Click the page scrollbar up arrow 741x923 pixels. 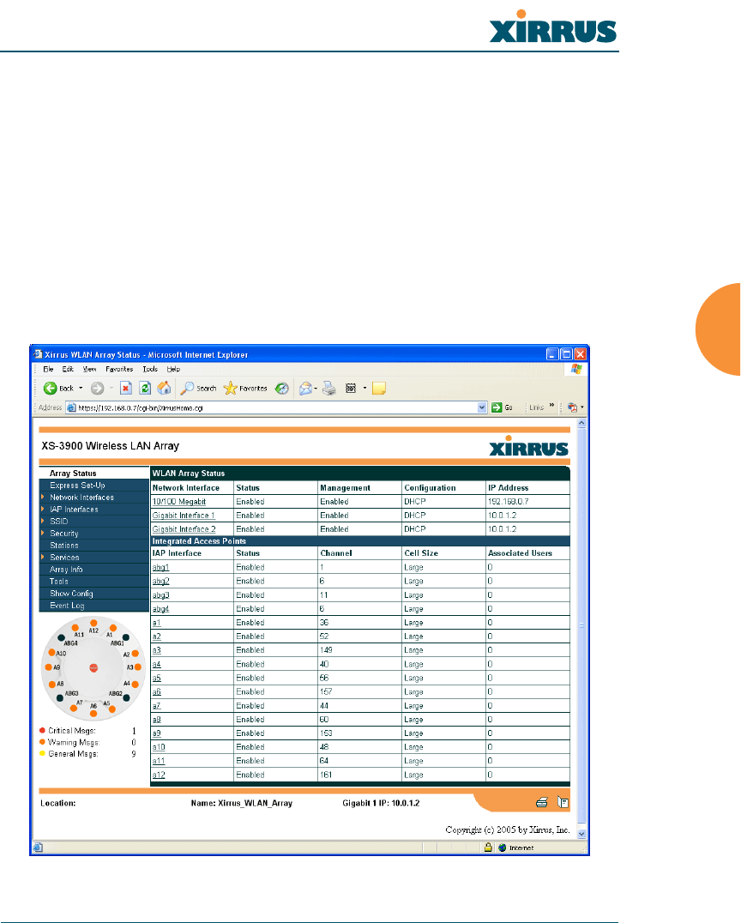tap(581, 423)
